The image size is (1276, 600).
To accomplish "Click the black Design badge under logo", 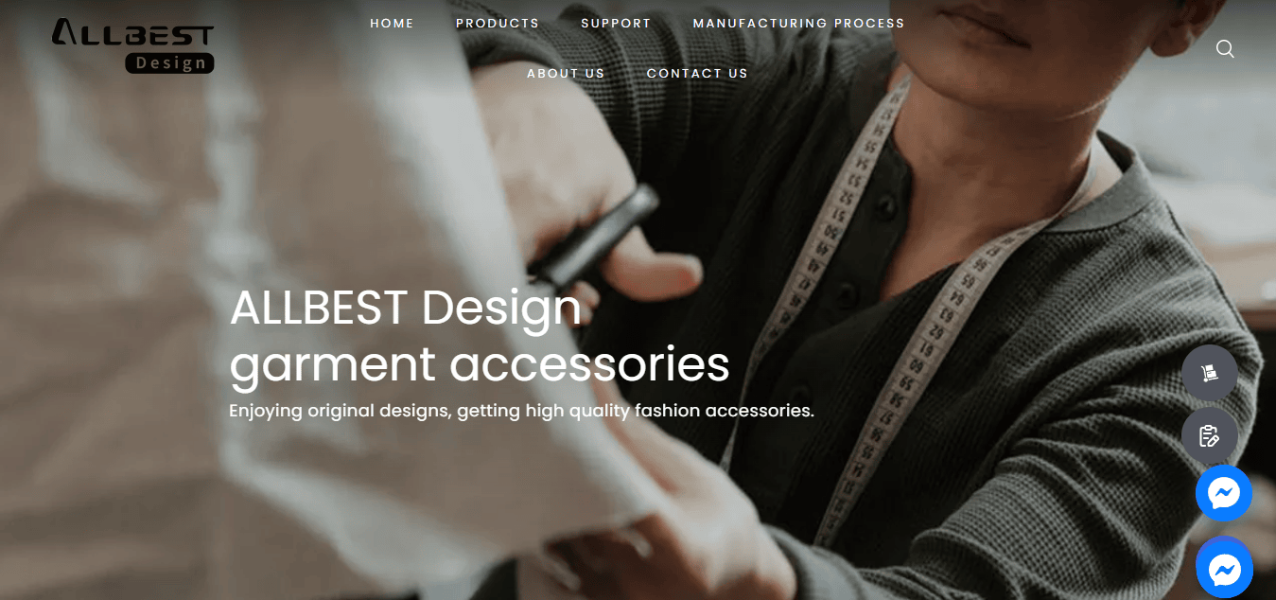I will pos(169,62).
